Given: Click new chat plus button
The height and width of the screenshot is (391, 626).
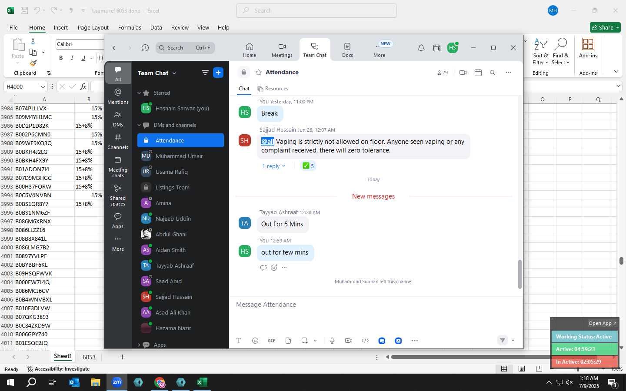Looking at the screenshot, I should click(x=218, y=73).
